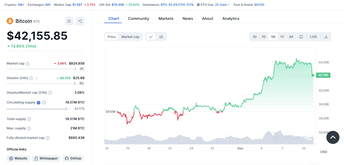Show Volume/Market cap info icon
This screenshot has width=344, height=165.
[x=50, y=93]
